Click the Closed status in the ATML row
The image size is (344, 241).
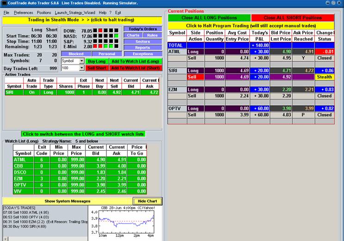325,58
